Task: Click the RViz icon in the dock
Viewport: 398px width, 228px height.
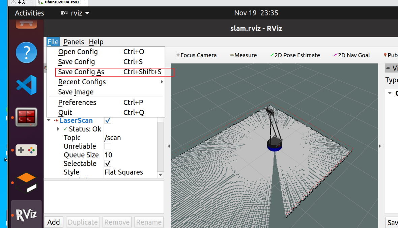Action: point(26,215)
